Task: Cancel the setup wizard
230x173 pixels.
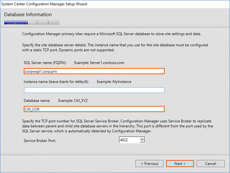Action: click(x=211, y=163)
